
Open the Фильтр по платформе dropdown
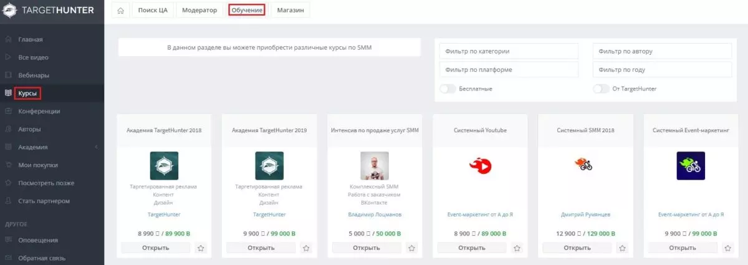click(x=509, y=70)
